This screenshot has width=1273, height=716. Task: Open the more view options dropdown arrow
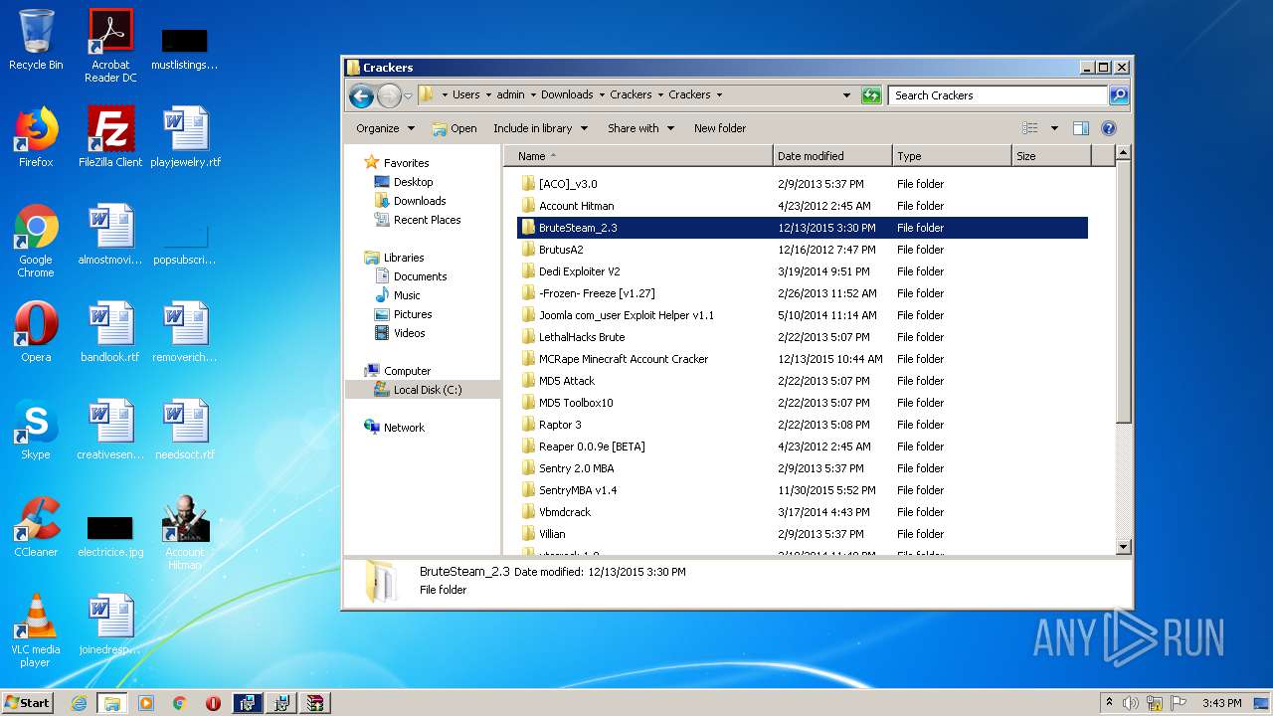coord(1054,128)
